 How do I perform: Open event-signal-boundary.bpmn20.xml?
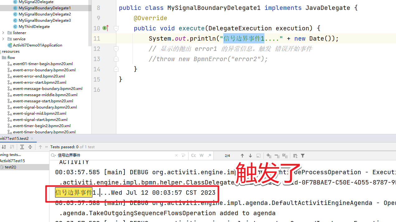coord(45,107)
